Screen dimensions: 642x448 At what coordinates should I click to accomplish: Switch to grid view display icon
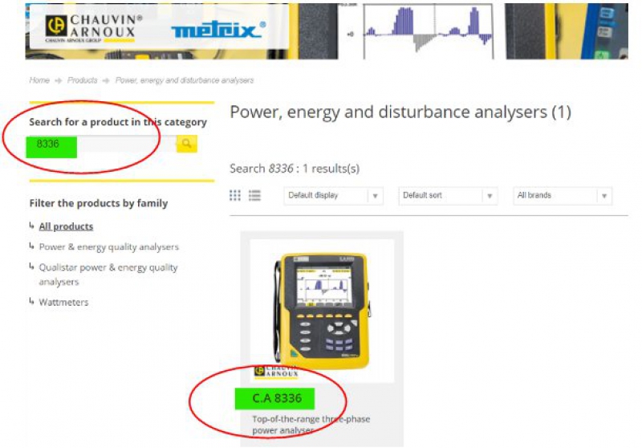[x=235, y=195]
